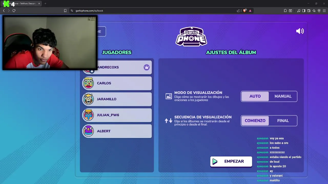The width and height of the screenshot is (328, 184).
Task: Click the JUGADORES heading
Action: [x=117, y=52]
